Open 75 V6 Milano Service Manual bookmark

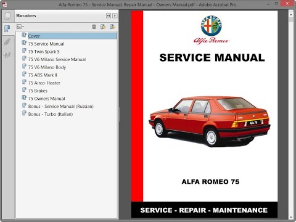(57, 59)
